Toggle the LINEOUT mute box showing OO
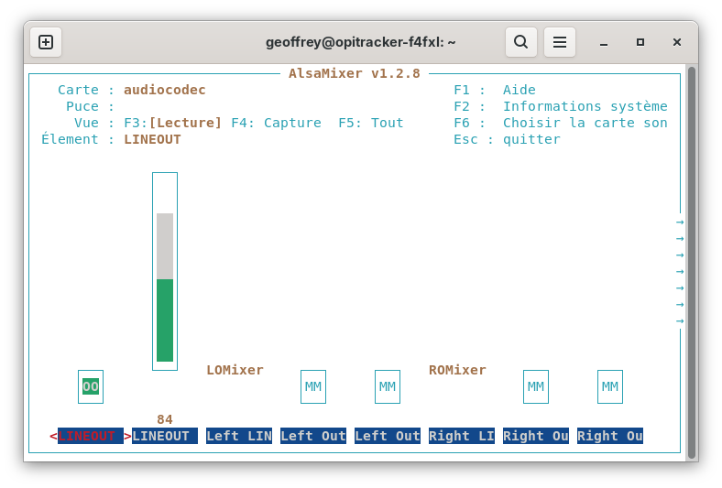This screenshot has height=488, width=722. (x=91, y=386)
